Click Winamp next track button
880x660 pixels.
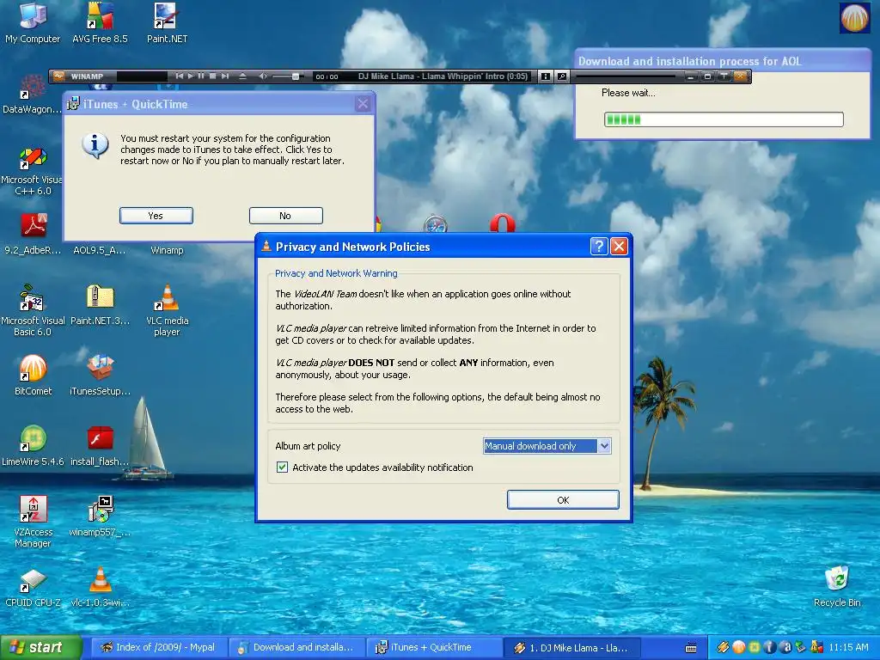pos(225,76)
